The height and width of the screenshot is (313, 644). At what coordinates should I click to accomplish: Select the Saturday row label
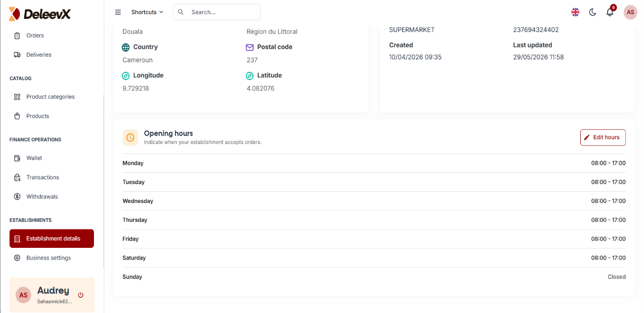point(134,258)
